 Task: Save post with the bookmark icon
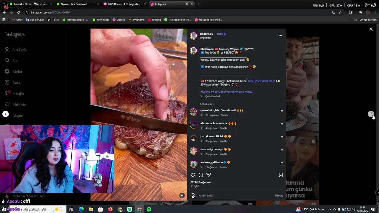281,175
